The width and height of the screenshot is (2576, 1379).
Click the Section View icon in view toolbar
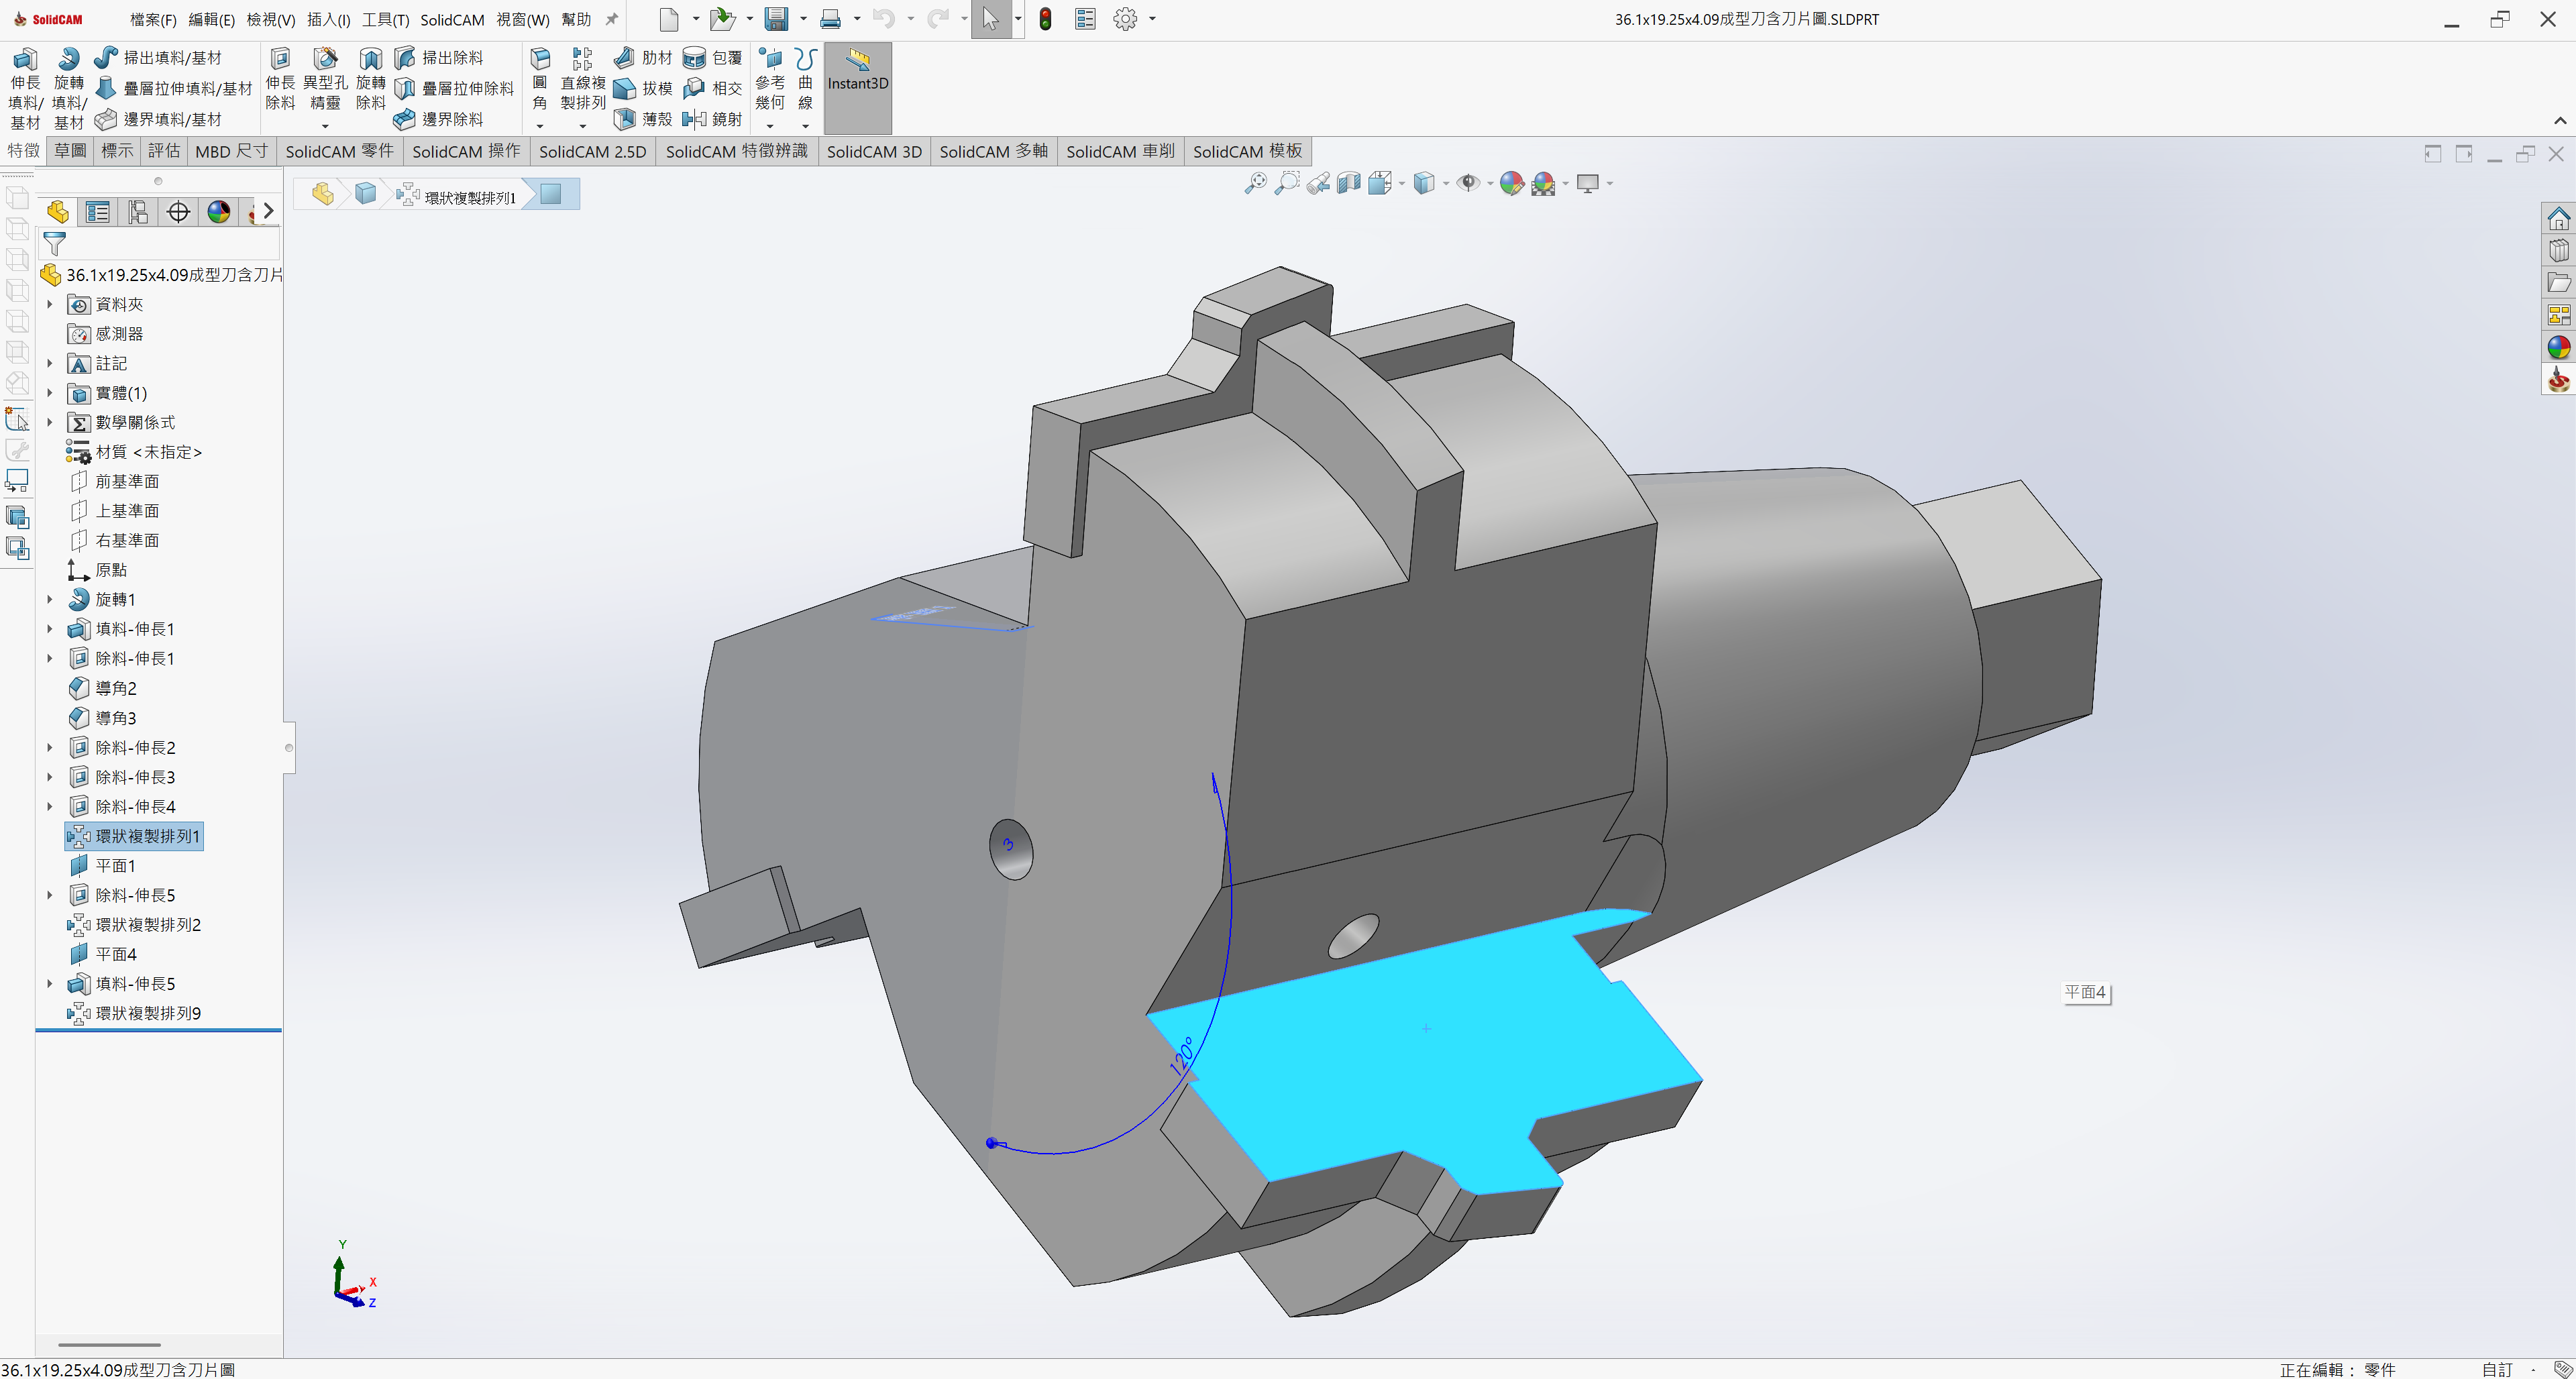pyautogui.click(x=1348, y=183)
